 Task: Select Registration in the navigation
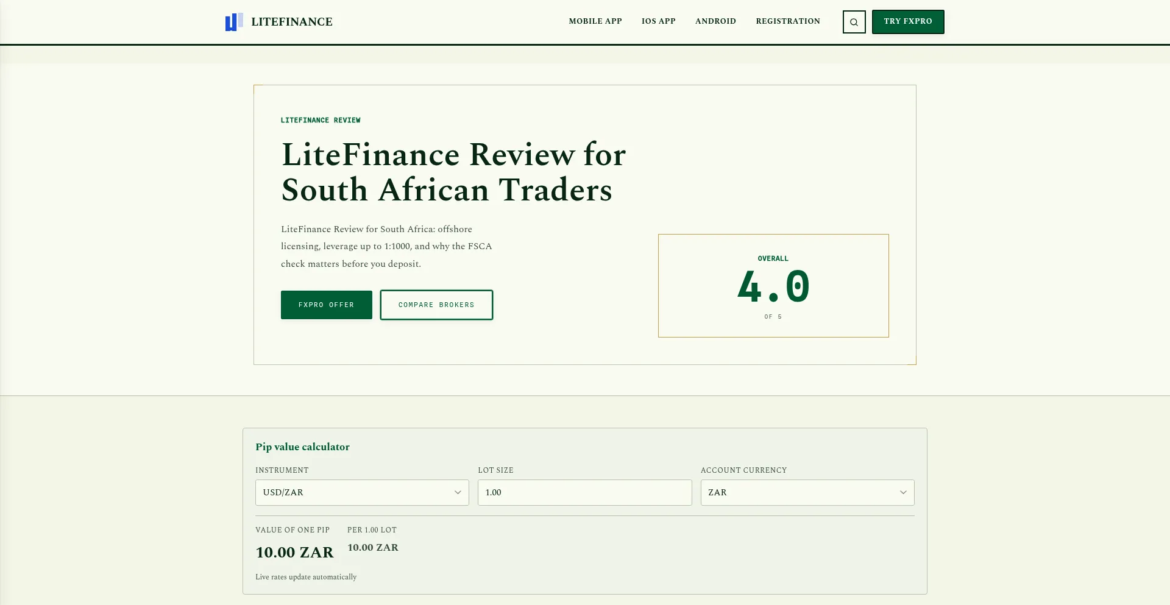pos(788,21)
